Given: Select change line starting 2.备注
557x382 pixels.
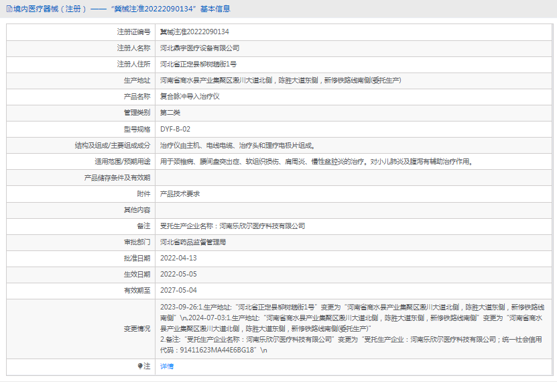Looking at the screenshot, I should click(x=351, y=340).
